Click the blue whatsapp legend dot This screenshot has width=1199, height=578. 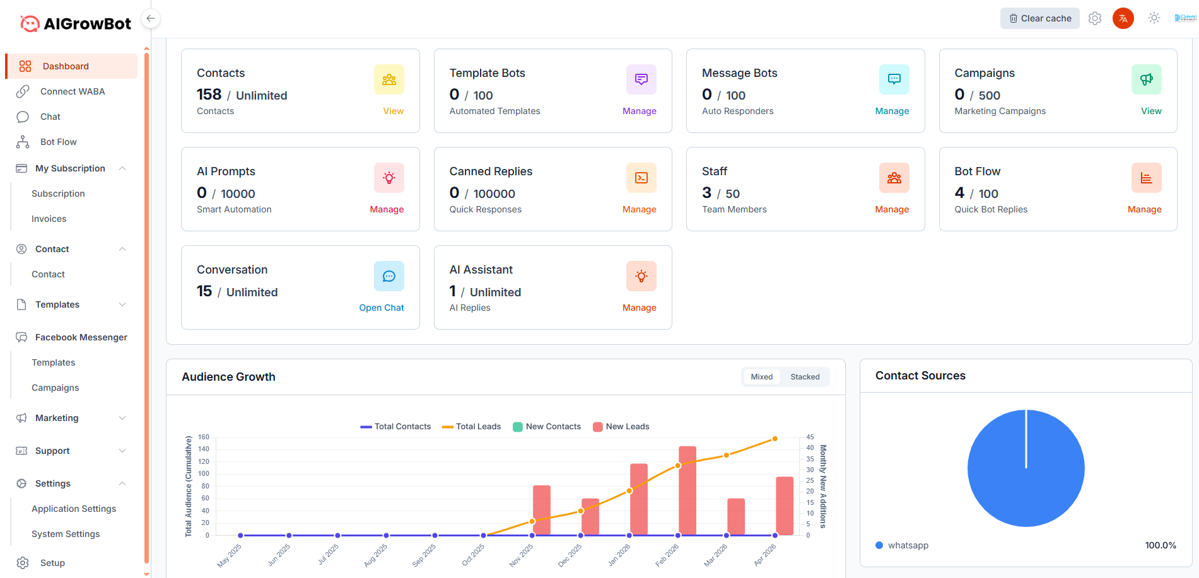point(879,545)
